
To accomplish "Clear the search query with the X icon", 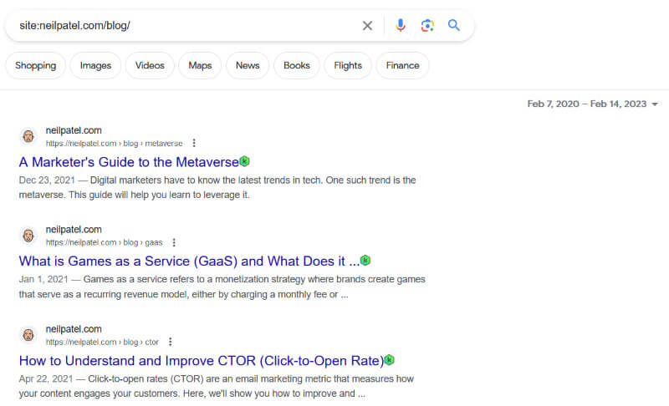I will click(367, 26).
